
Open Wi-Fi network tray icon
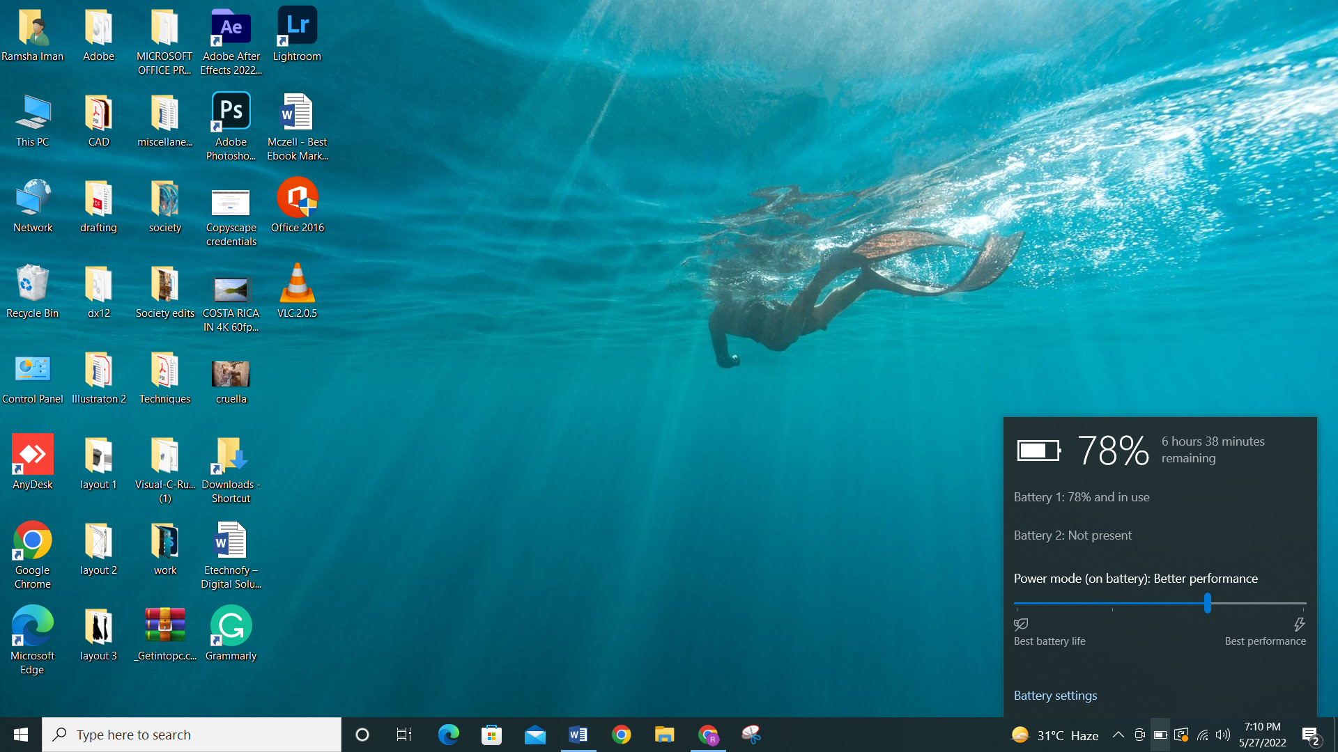(x=1203, y=735)
